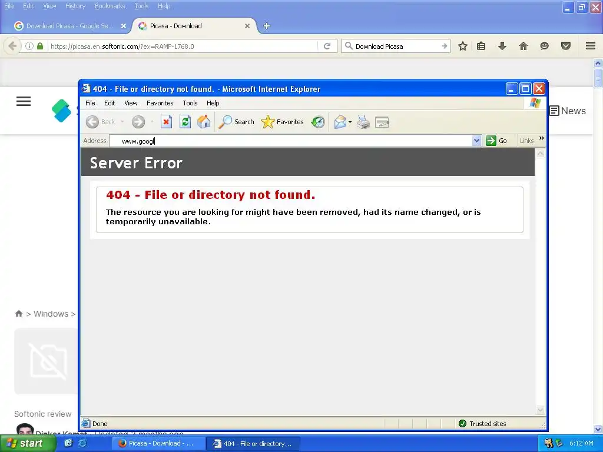Image resolution: width=603 pixels, height=452 pixels.
Task: Click the Picasa - Download taskbar button
Action: tap(158, 443)
